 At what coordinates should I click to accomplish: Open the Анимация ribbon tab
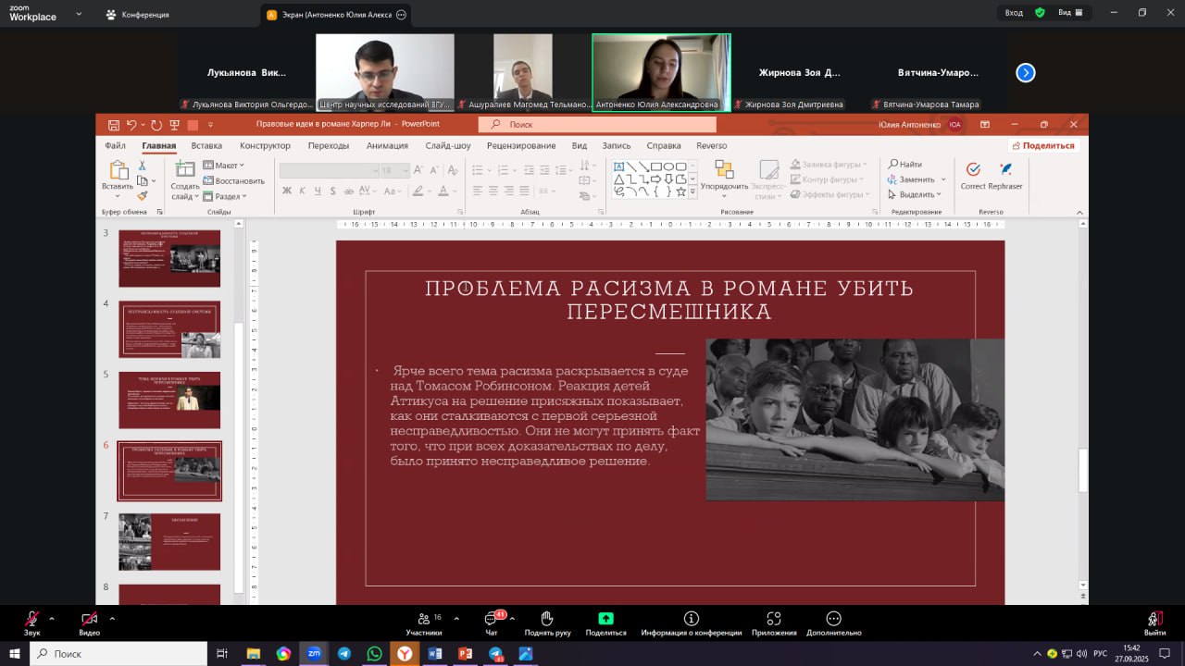click(x=387, y=146)
